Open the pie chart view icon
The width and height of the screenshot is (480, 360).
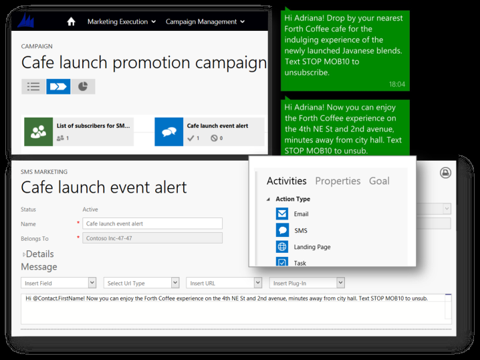pyautogui.click(x=83, y=86)
